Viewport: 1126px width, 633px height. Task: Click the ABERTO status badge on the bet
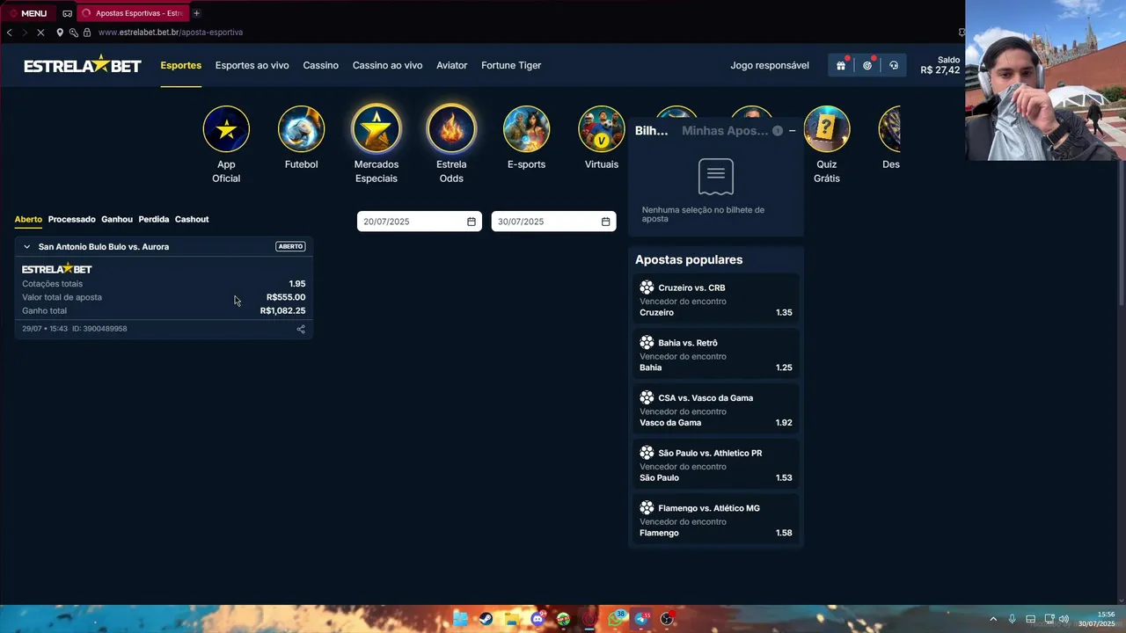coord(290,247)
